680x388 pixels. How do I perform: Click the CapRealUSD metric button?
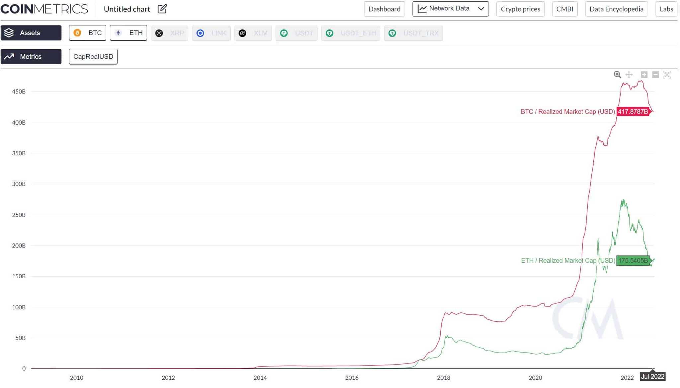pos(93,56)
